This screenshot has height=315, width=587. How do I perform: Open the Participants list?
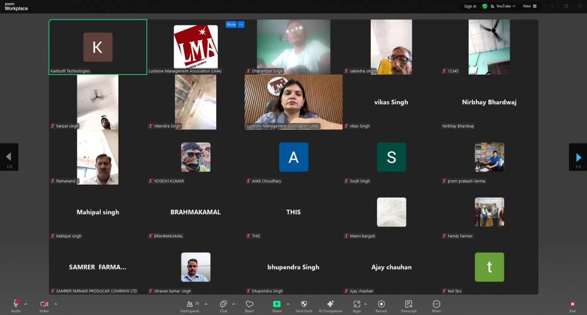(190, 306)
